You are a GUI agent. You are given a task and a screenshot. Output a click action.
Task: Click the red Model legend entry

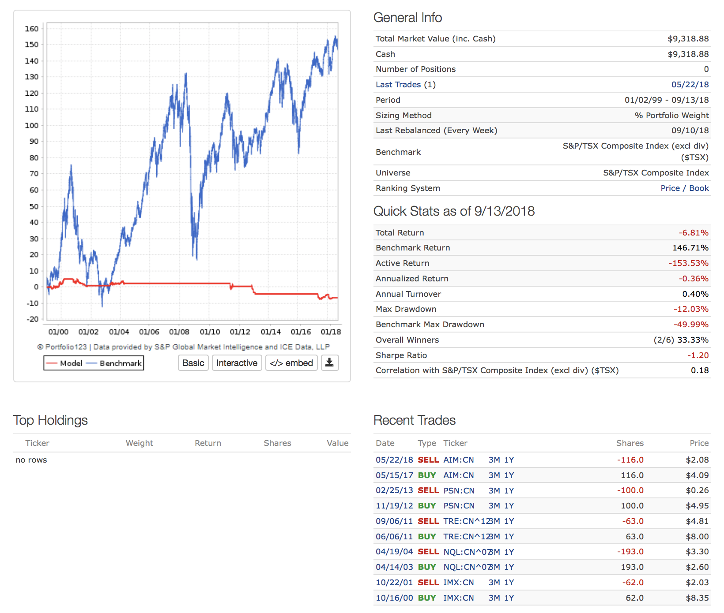tap(64, 363)
